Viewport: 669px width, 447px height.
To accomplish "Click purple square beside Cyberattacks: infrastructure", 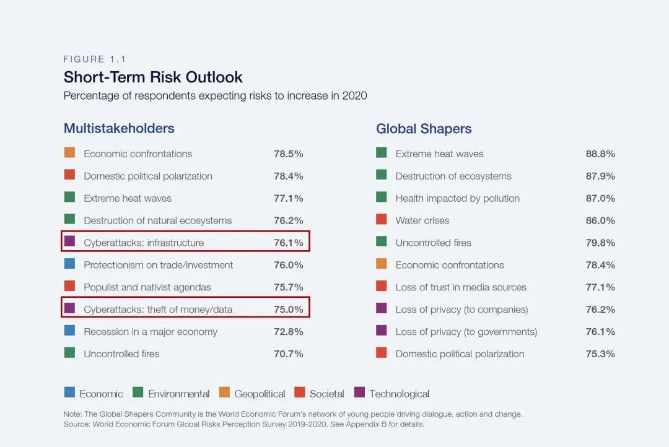I will click(69, 241).
